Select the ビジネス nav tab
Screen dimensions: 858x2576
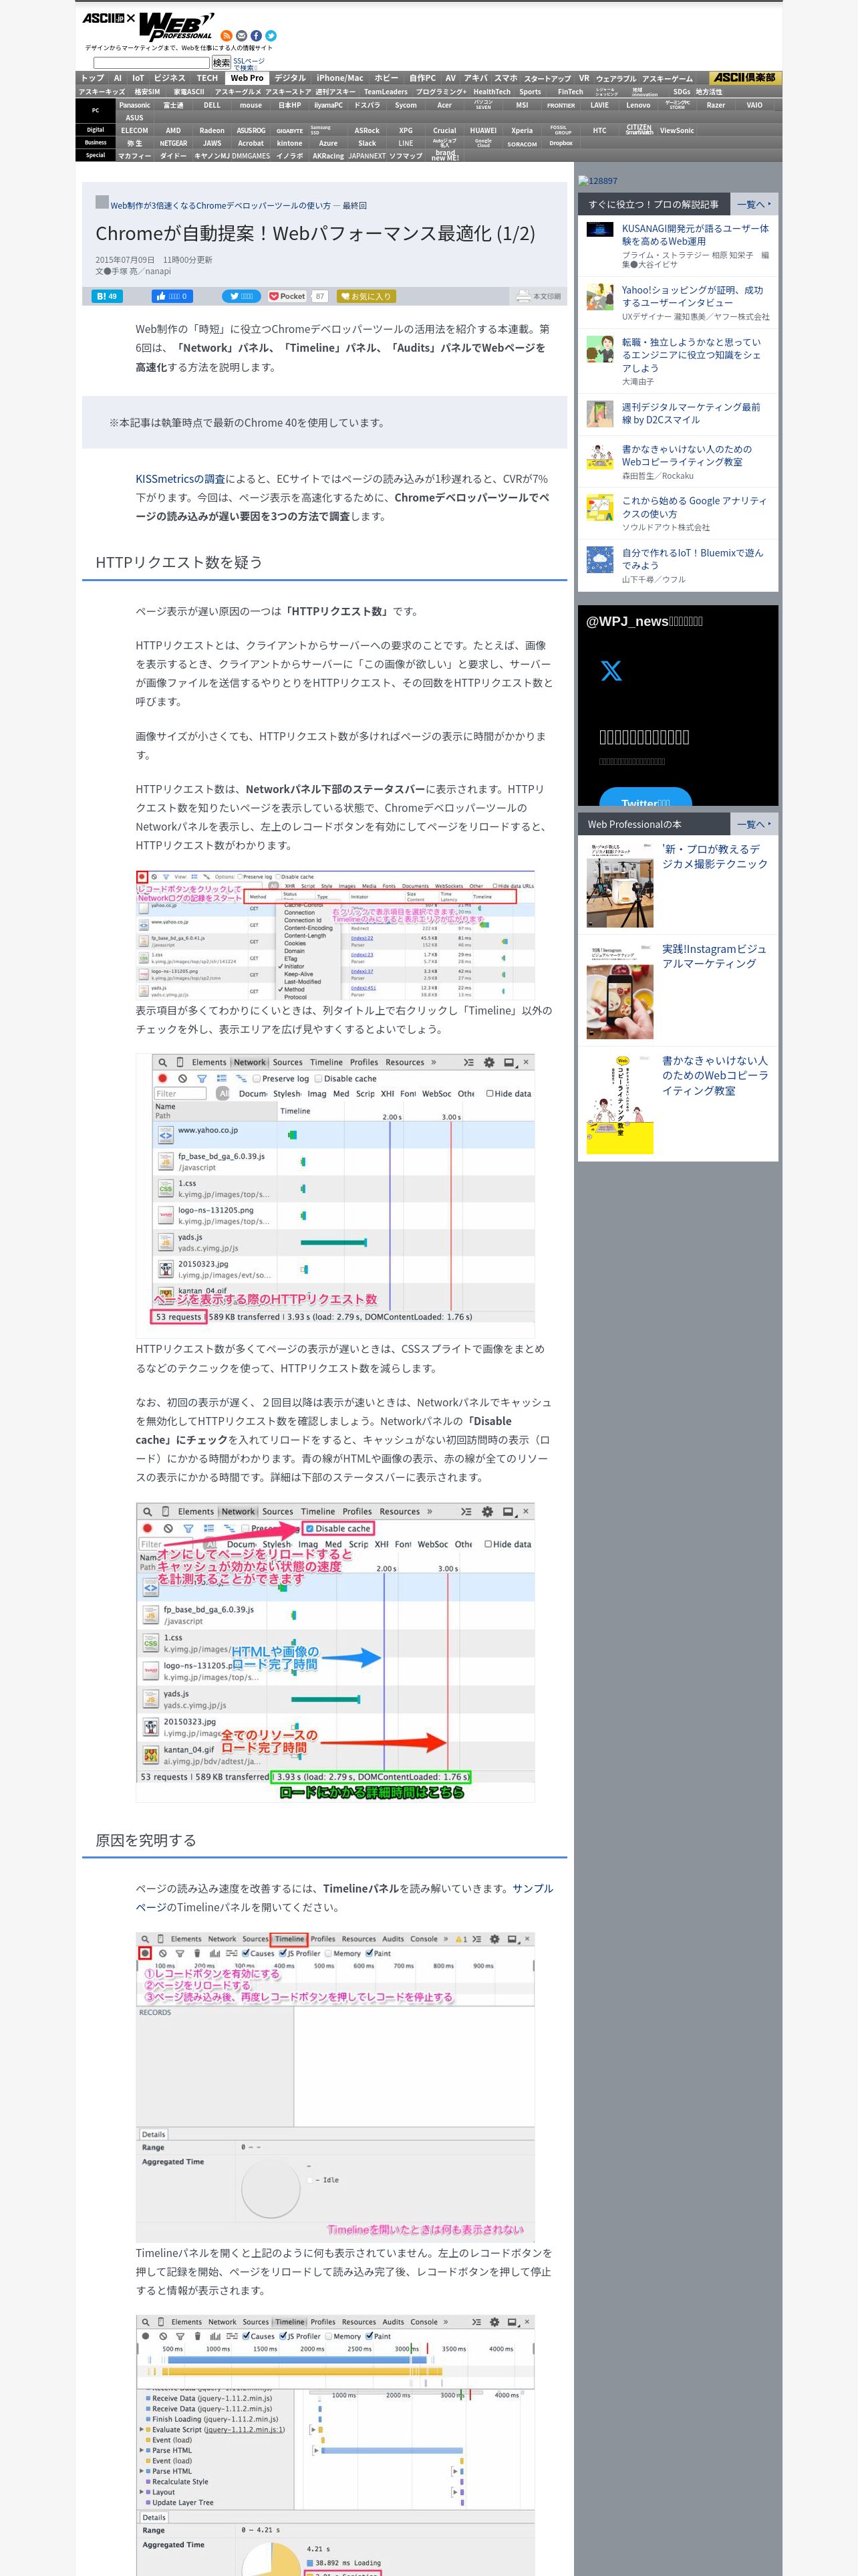(x=169, y=78)
